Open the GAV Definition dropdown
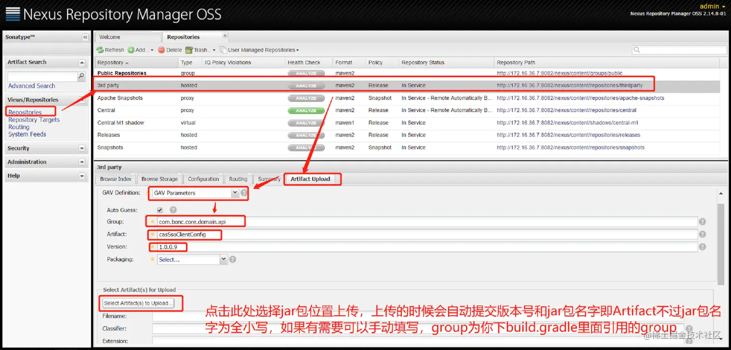 click(x=235, y=193)
